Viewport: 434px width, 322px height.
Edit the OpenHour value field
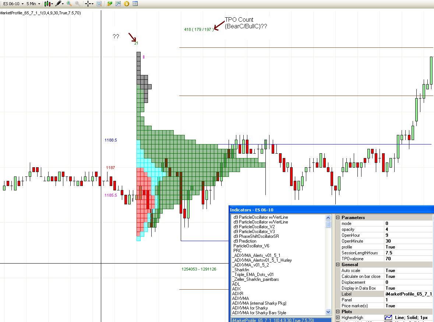(408, 235)
